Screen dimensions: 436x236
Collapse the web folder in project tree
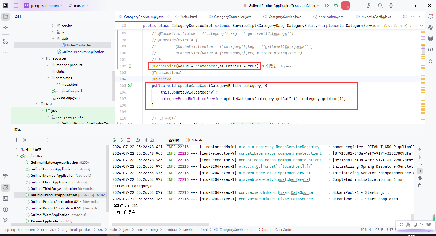click(53, 39)
